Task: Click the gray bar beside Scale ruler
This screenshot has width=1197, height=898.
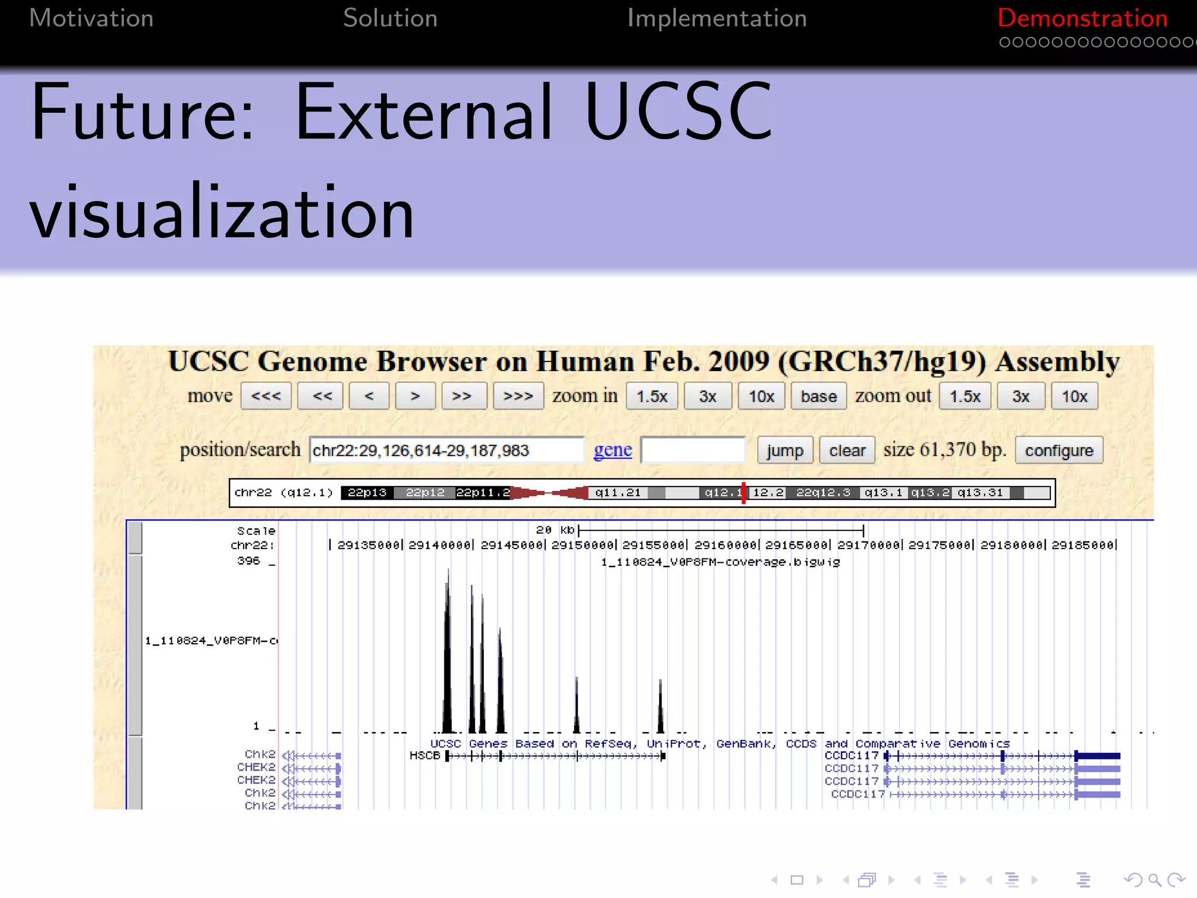Action: click(135, 537)
